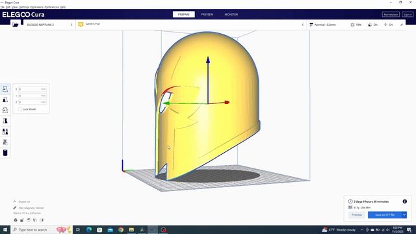Screen dimensions: 416x234
Task: Open the View menu
Action: (x=15, y=7)
